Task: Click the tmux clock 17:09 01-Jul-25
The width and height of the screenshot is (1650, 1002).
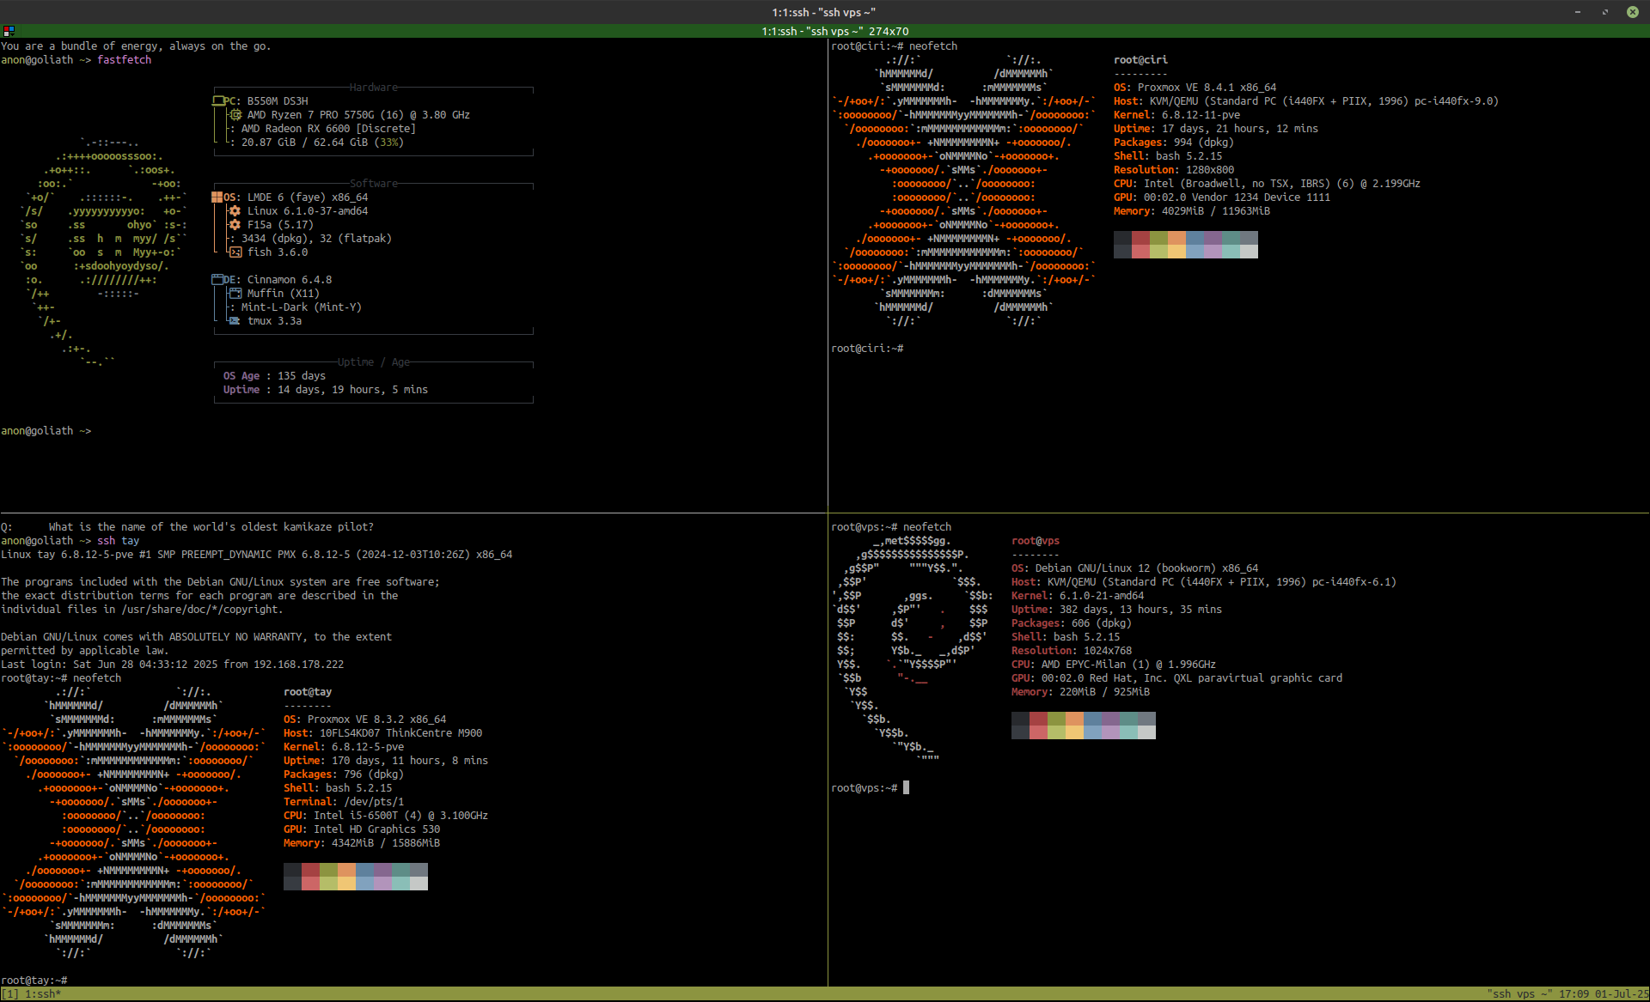Action: [1604, 994]
